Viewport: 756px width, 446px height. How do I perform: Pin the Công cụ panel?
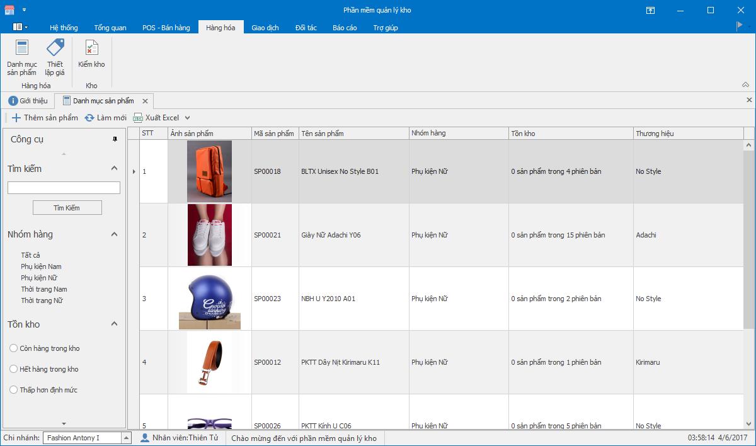pyautogui.click(x=115, y=139)
